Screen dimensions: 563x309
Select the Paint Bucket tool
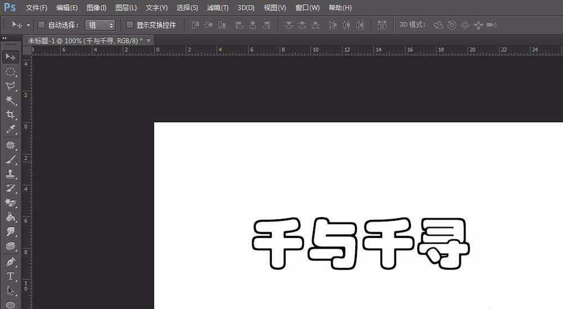tap(10, 217)
